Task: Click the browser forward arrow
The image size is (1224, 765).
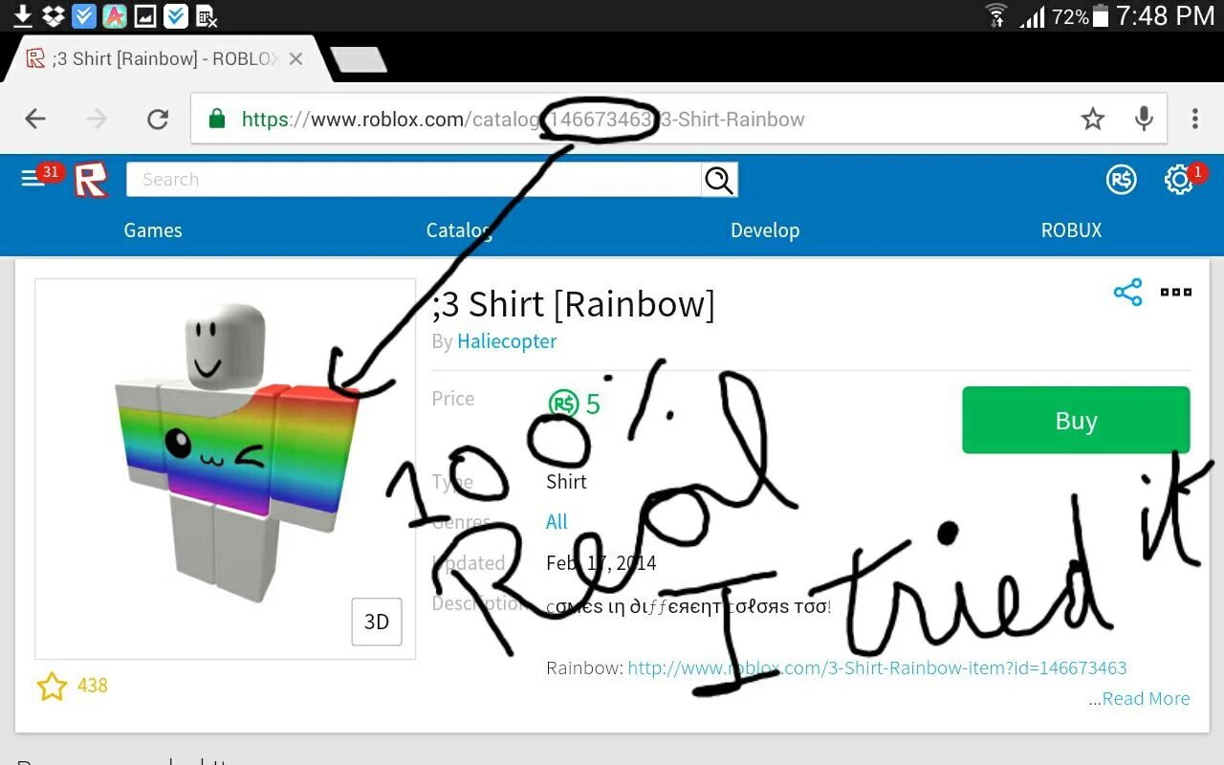Action: (97, 119)
